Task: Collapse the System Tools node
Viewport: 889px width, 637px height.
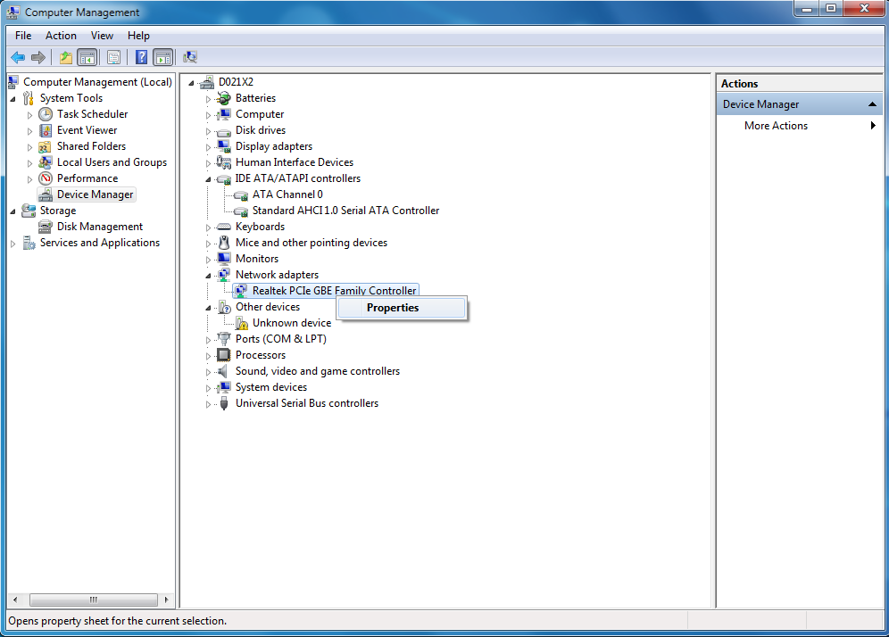Action: 13,99
